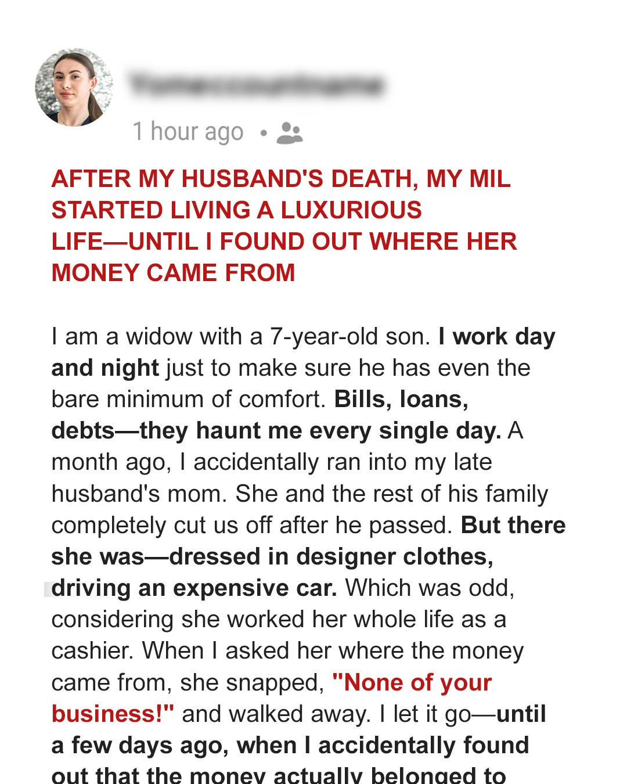Select the "1 hour ago" timestamp

(188, 132)
